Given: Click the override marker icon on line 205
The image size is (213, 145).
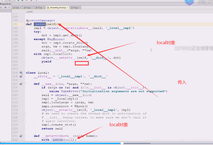Looking at the screenshot, I should tap(21, 77).
